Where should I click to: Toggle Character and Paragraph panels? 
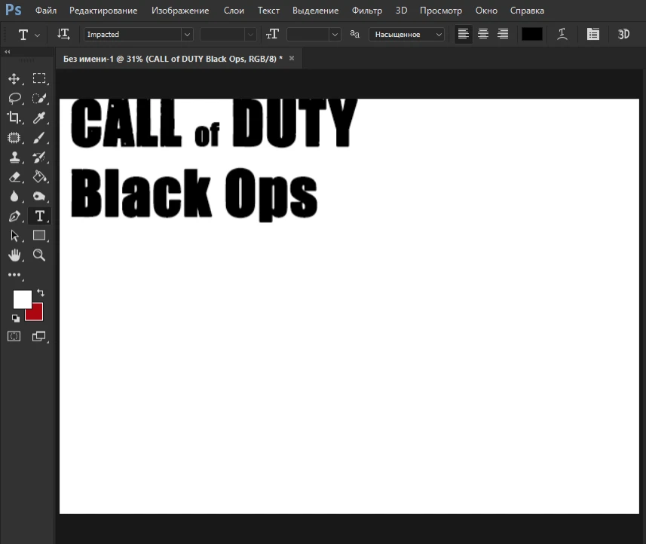tap(592, 34)
